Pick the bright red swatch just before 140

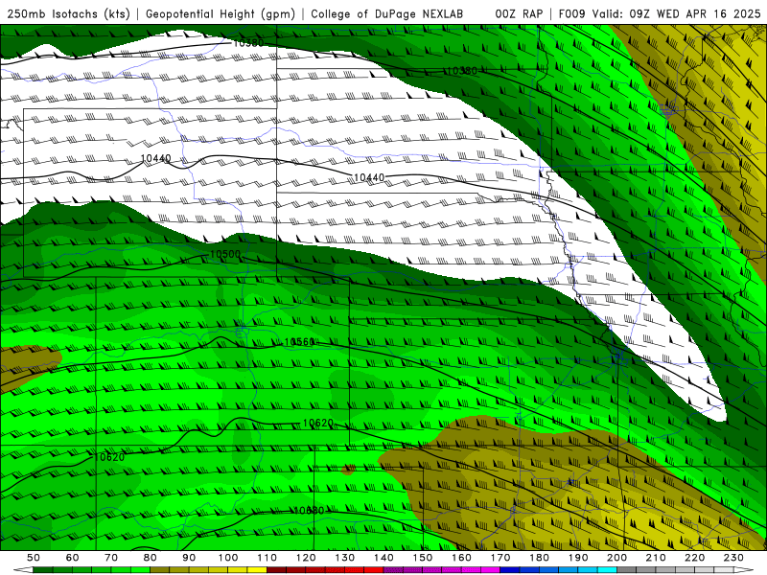point(374,569)
